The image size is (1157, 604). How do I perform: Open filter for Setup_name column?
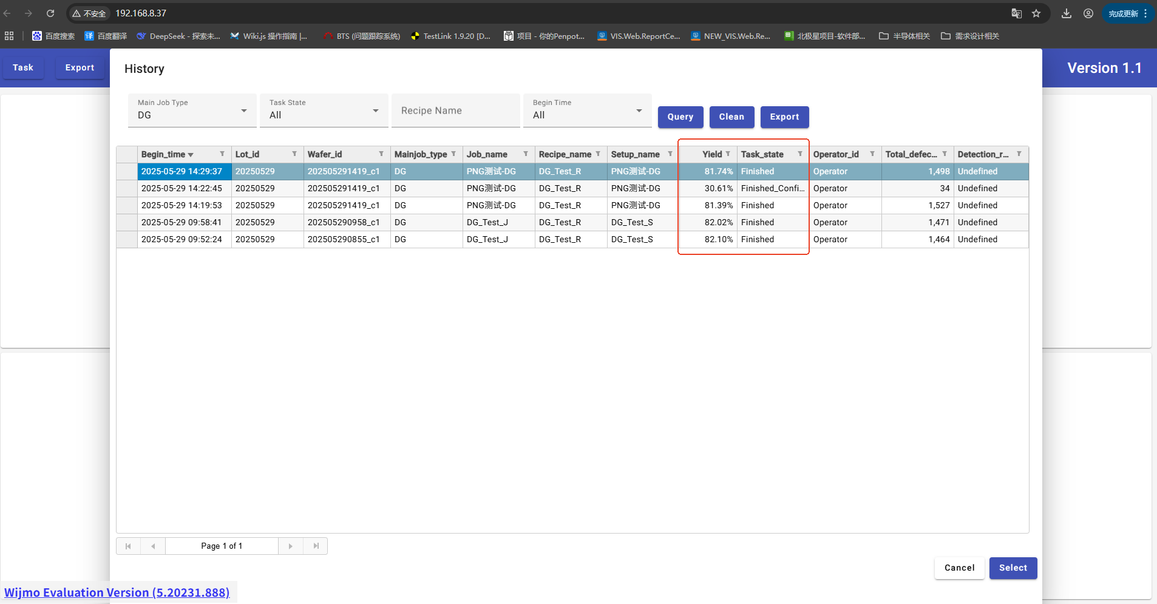coord(670,154)
